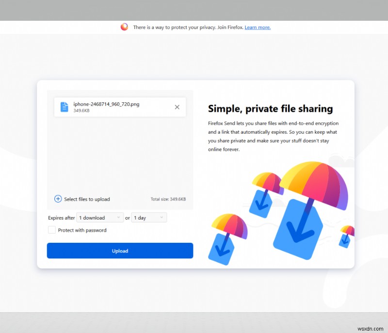The height and width of the screenshot is (333, 388).
Task: Click the queued file entry card
Action: pos(120,107)
